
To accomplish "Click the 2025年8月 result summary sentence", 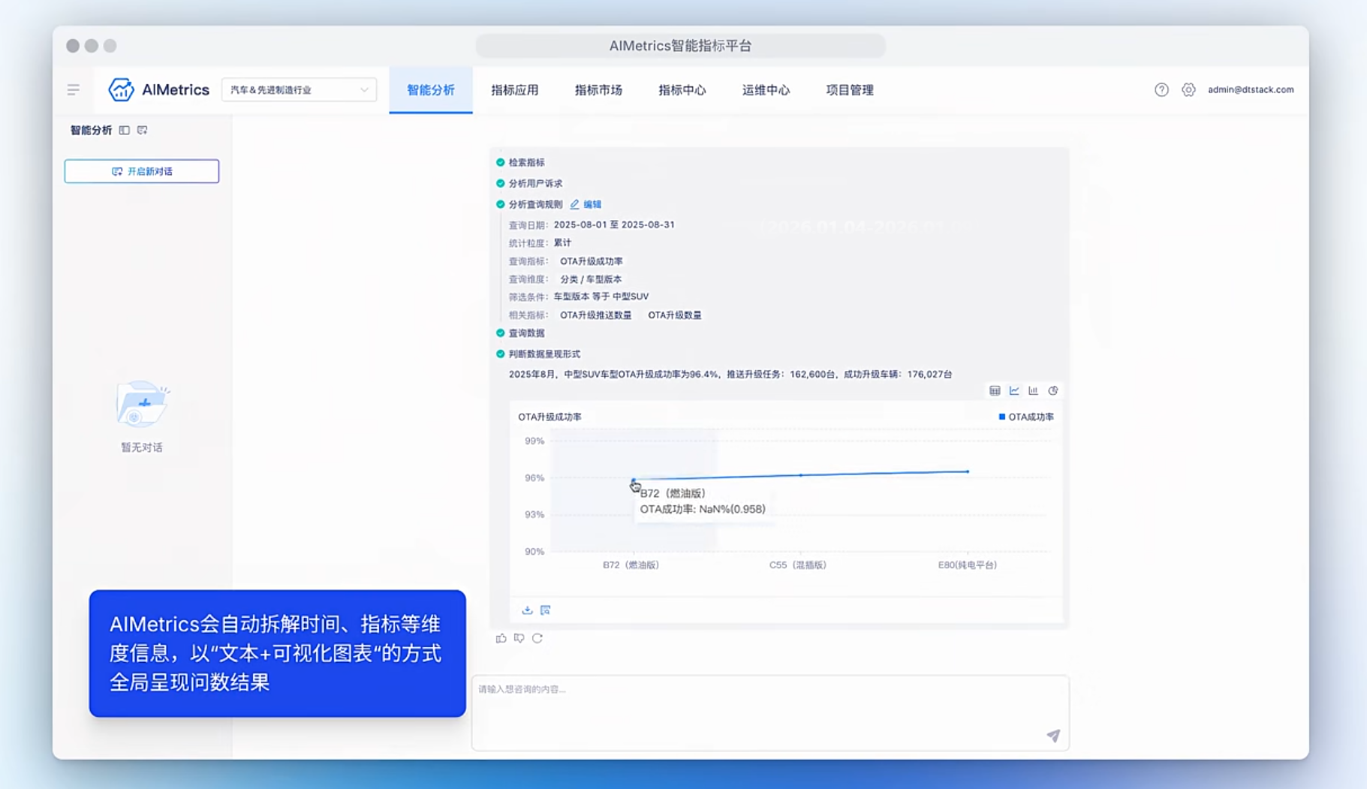I will [x=730, y=374].
